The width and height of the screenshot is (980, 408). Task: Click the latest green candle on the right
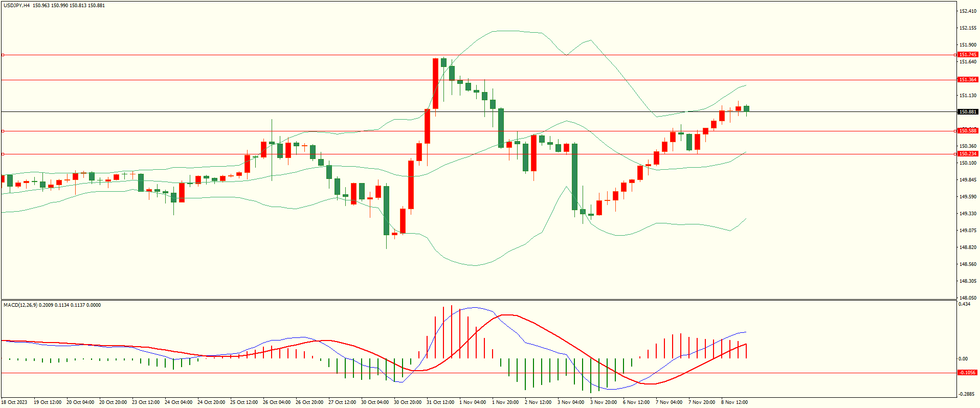tap(747, 108)
